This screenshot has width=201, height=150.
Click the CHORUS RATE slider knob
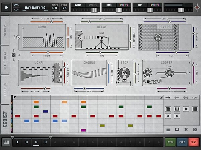pos(84,88)
